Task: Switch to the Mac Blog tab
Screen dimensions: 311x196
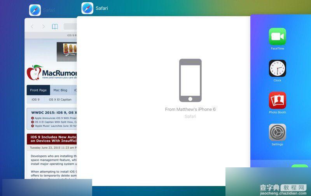Action: point(60,90)
